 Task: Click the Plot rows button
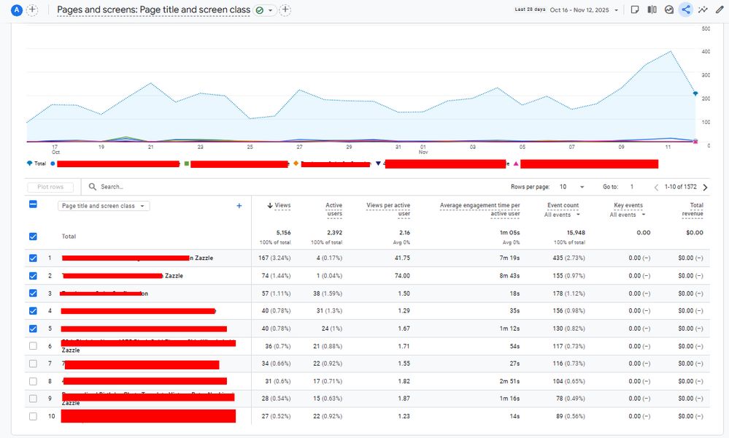pyautogui.click(x=50, y=188)
